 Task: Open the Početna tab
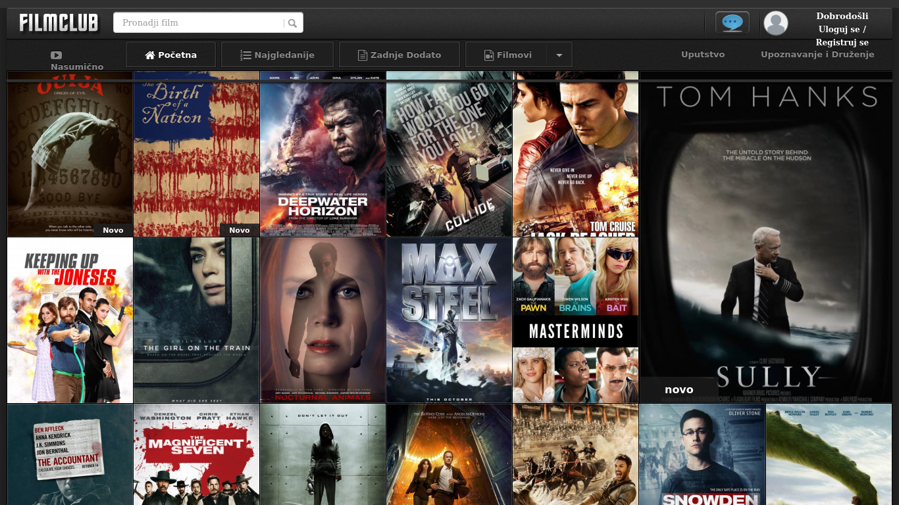pos(170,55)
